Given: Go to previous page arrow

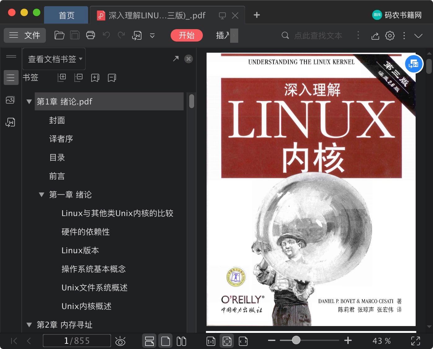Looking at the screenshot, I should click(29, 341).
